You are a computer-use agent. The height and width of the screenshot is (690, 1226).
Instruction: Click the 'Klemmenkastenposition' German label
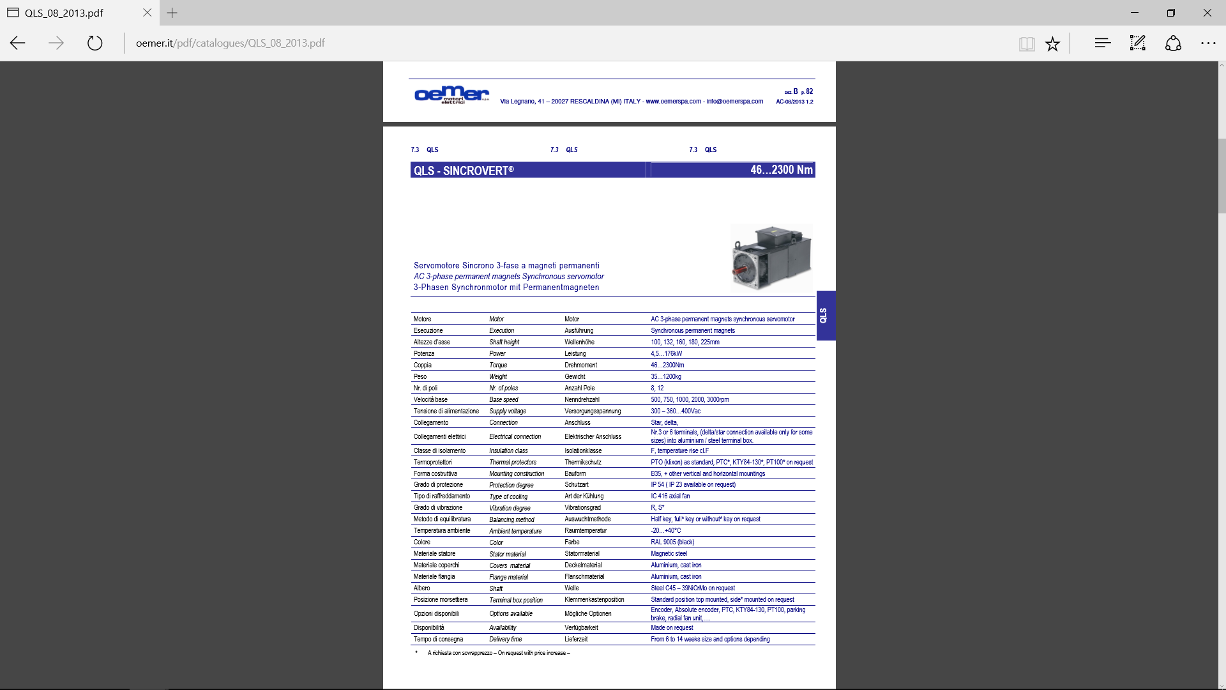[594, 600]
